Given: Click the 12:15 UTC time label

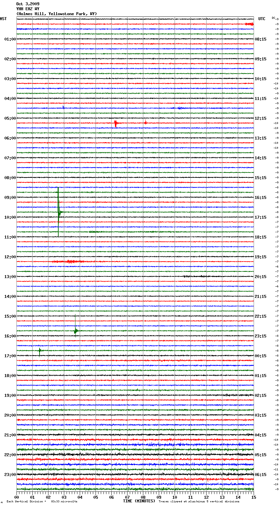Looking at the screenshot, I should tap(261, 118).
